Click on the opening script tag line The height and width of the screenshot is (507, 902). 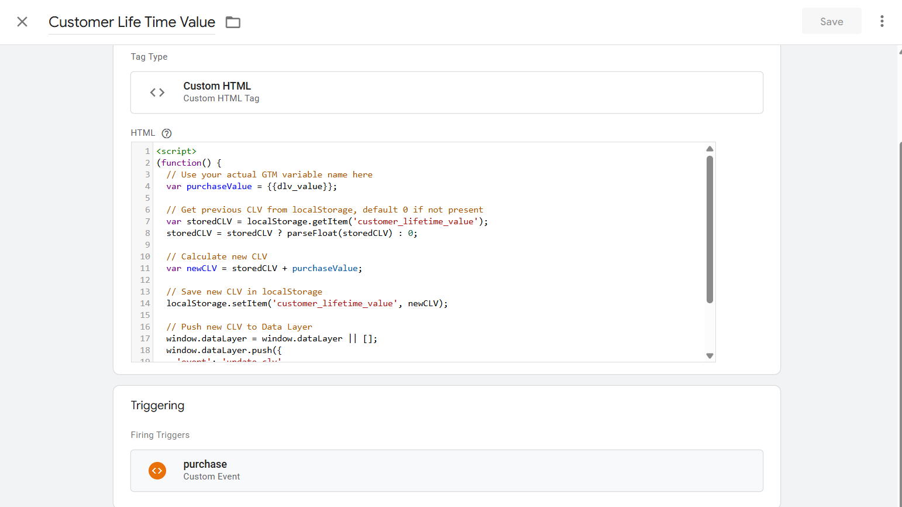[x=177, y=152]
